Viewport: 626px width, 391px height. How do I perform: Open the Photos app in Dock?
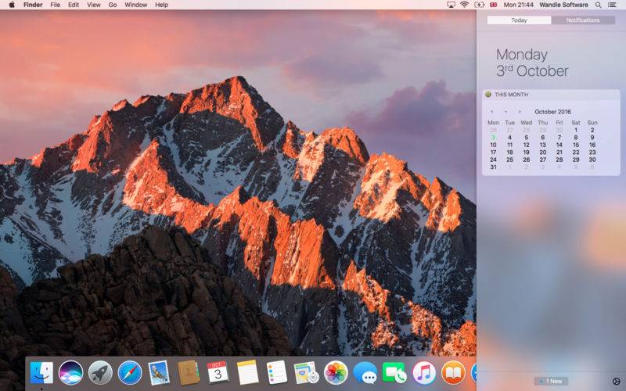point(336,372)
